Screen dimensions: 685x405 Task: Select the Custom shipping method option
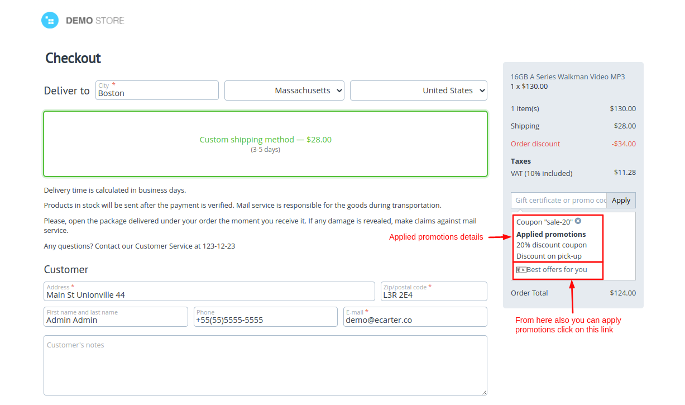(265, 144)
